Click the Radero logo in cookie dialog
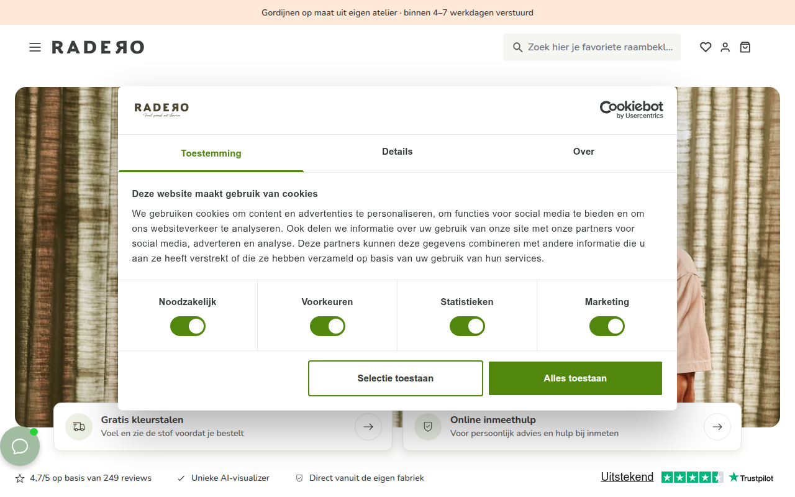Image resolution: width=795 pixels, height=497 pixels. pos(161,110)
